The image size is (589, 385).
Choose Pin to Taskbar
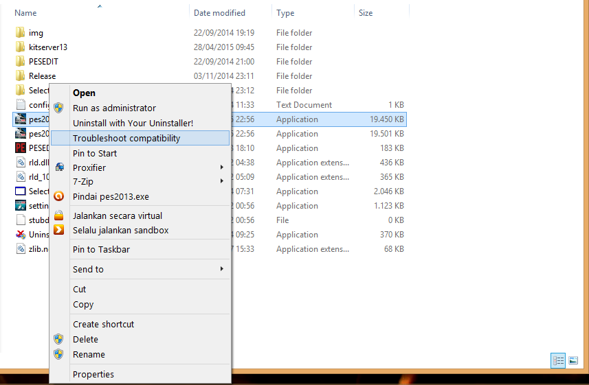[x=140, y=250]
